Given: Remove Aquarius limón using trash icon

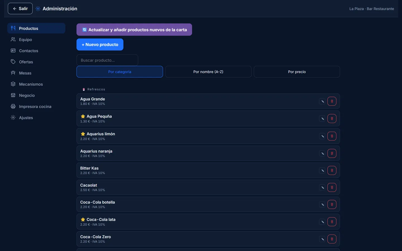Looking at the screenshot, I should click(332, 136).
